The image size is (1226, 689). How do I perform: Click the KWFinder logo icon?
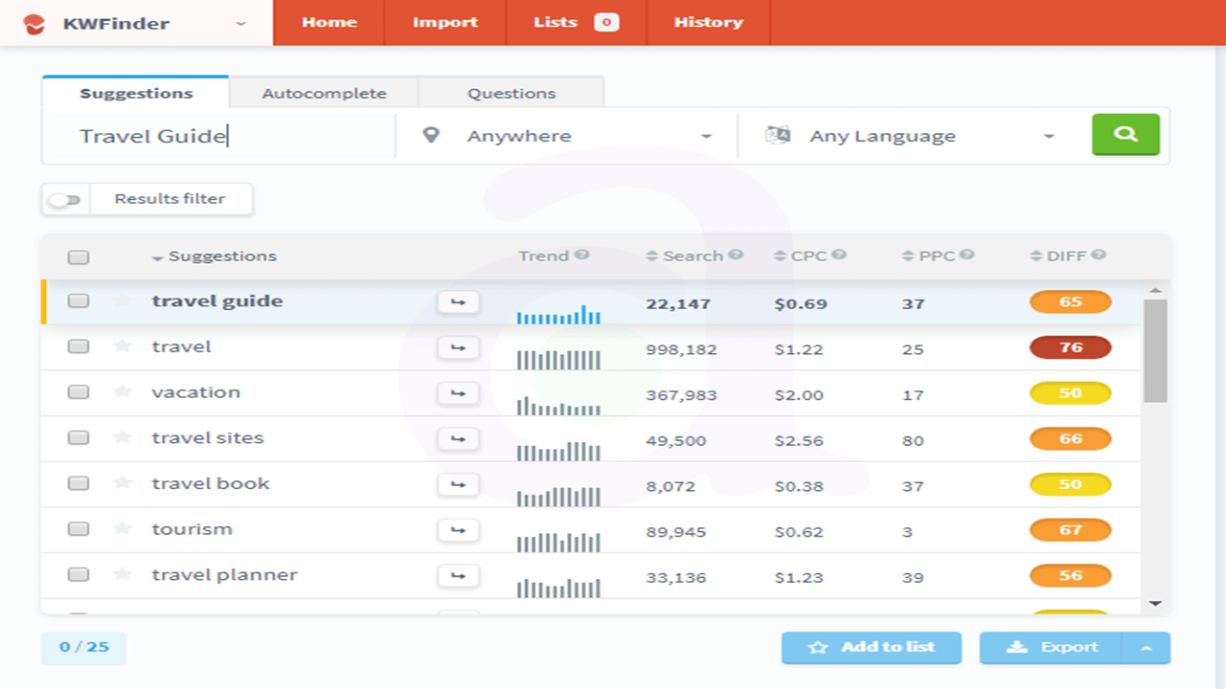(34, 24)
